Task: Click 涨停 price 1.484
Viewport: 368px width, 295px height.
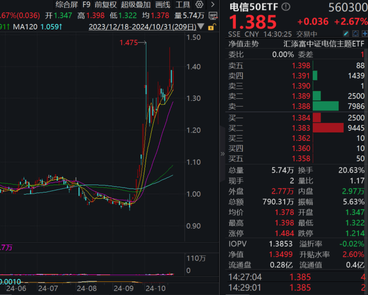Action: click(284, 233)
